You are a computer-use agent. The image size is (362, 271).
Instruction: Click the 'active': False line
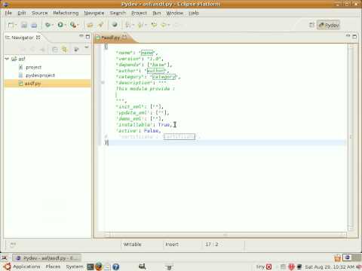(138, 131)
